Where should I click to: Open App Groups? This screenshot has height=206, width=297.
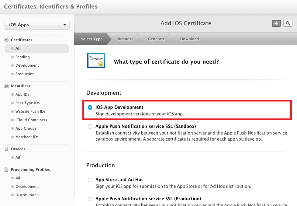[x=26, y=128]
